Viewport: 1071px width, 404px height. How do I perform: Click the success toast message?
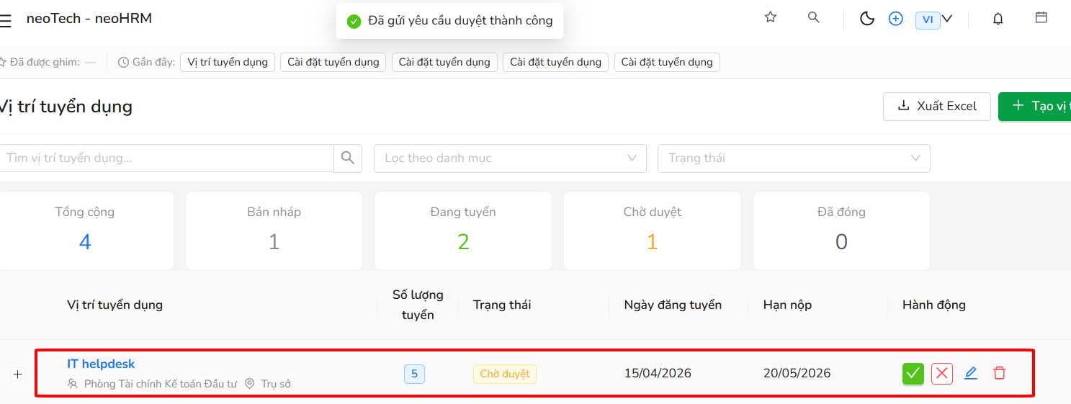(x=450, y=21)
